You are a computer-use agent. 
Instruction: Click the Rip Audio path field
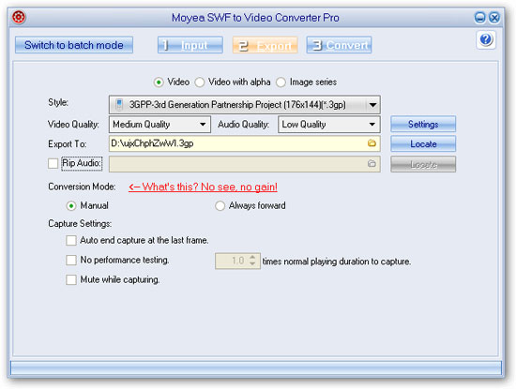[x=245, y=164]
